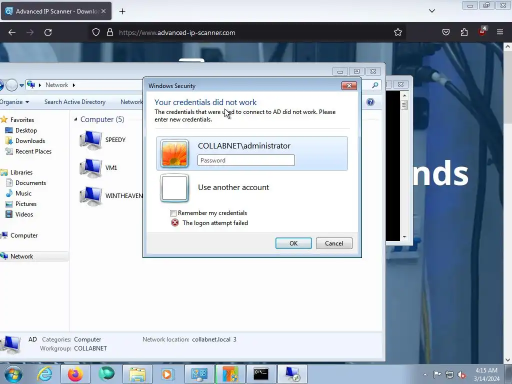Check Remember my credentials

173,213
